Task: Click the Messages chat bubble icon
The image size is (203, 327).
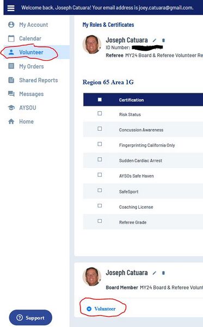Action: [x=11, y=94]
